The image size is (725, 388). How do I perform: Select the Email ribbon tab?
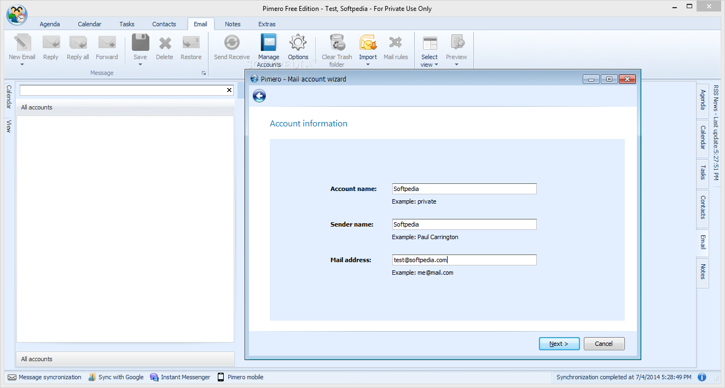(x=201, y=24)
